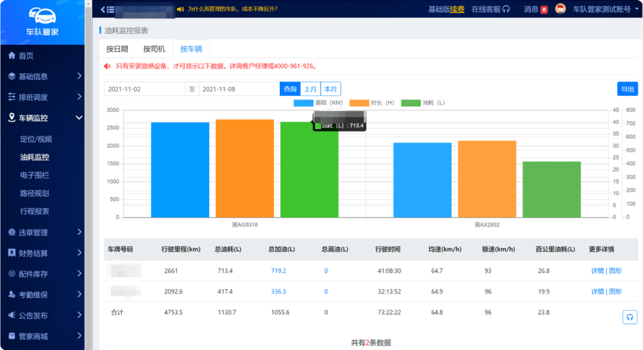Click the 导出 export button

(628, 89)
